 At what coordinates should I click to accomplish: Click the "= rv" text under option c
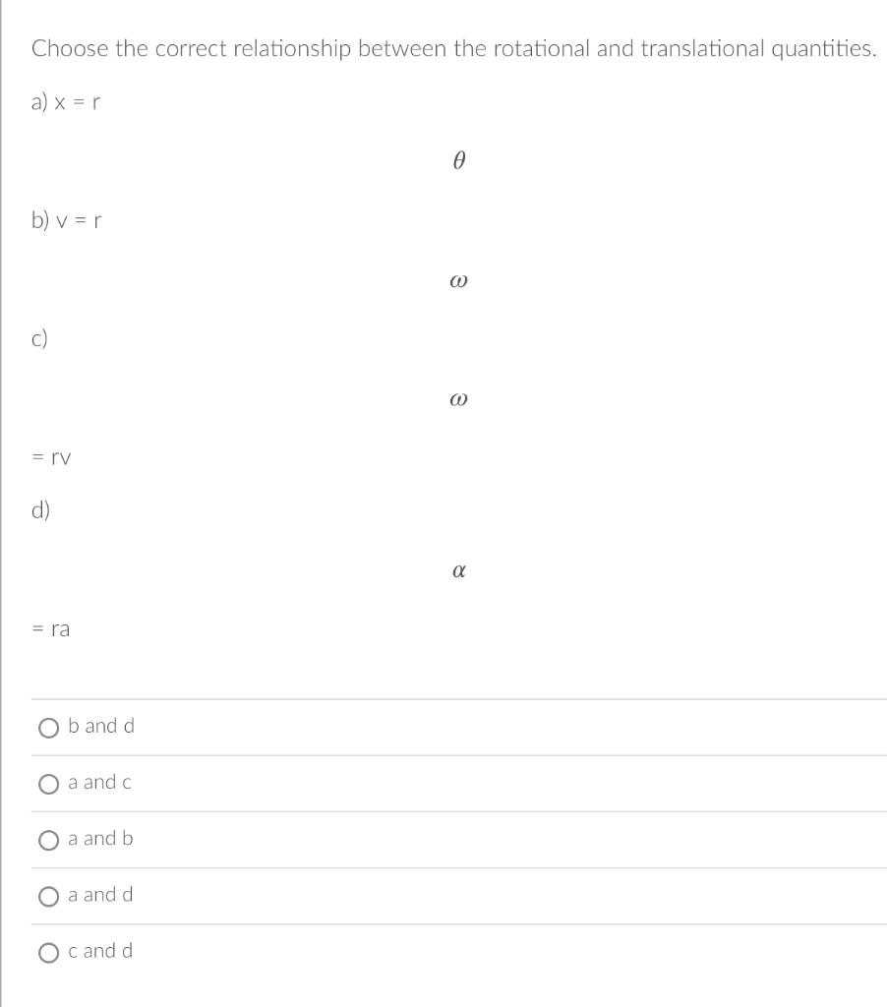click(x=51, y=457)
